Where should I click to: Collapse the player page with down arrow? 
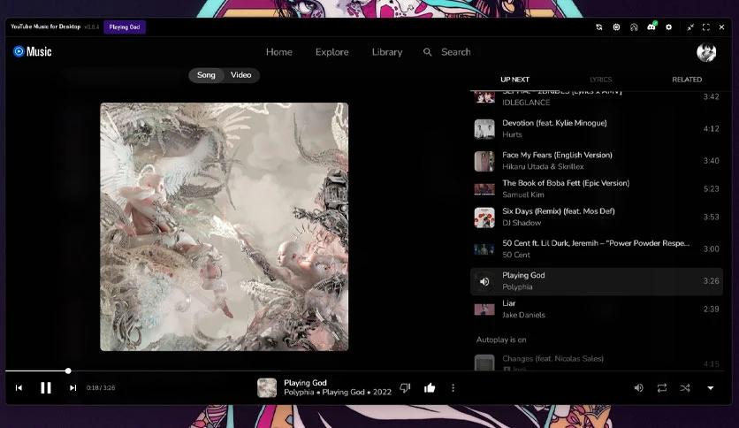point(710,387)
